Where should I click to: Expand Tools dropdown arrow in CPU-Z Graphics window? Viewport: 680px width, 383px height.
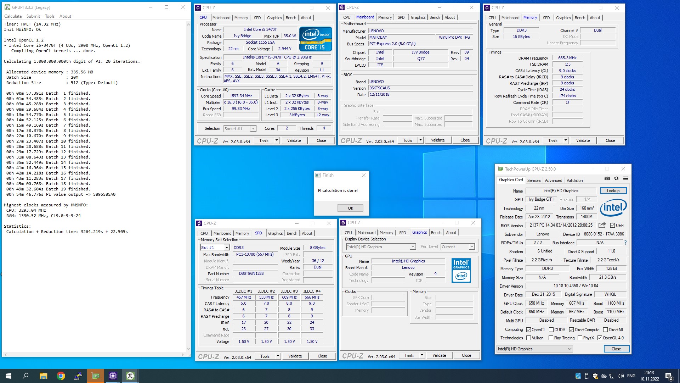[x=422, y=355]
